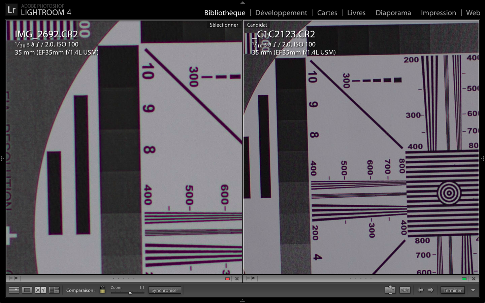Switch to the Développement module
This screenshot has width=485, height=303.
[x=281, y=13]
